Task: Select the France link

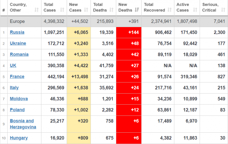Action: [17, 76]
